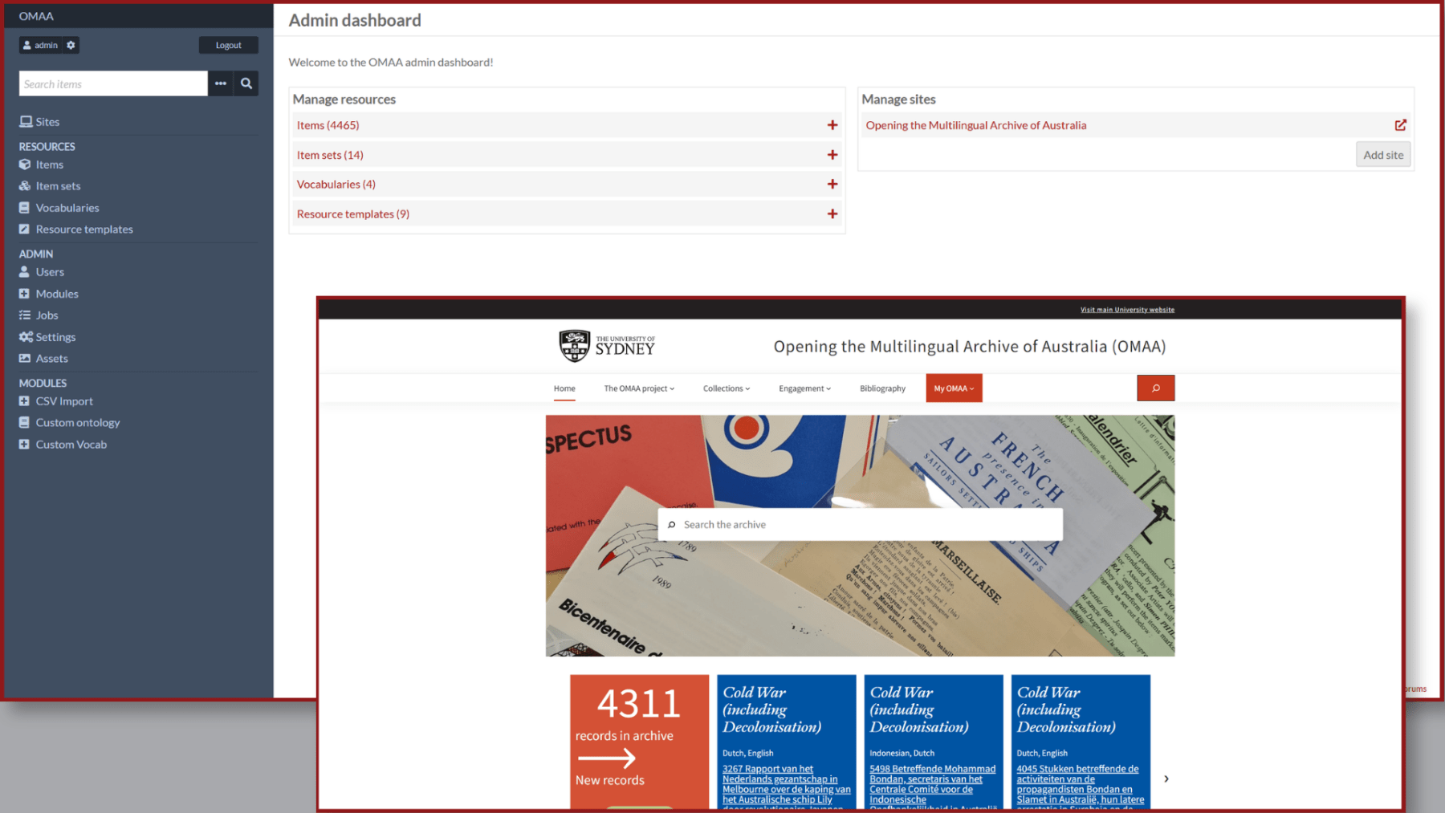Screen dimensions: 1445x813
Task: Click the Users person icon
Action: pos(24,272)
